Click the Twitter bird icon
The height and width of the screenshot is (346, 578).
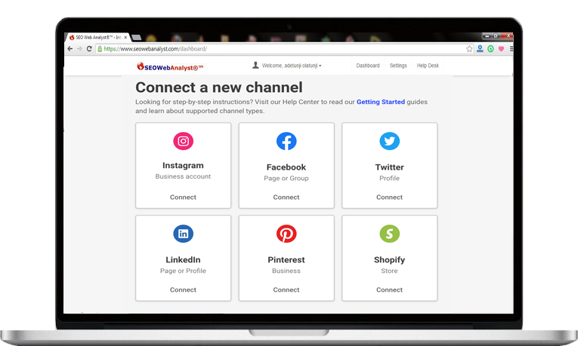[x=390, y=141]
